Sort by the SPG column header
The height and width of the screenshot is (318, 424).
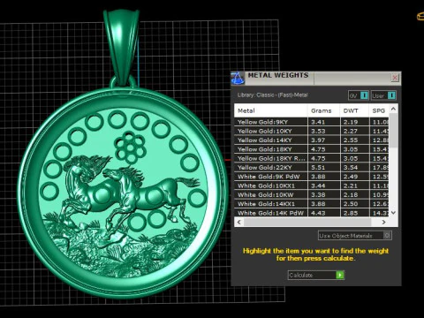pyautogui.click(x=379, y=110)
